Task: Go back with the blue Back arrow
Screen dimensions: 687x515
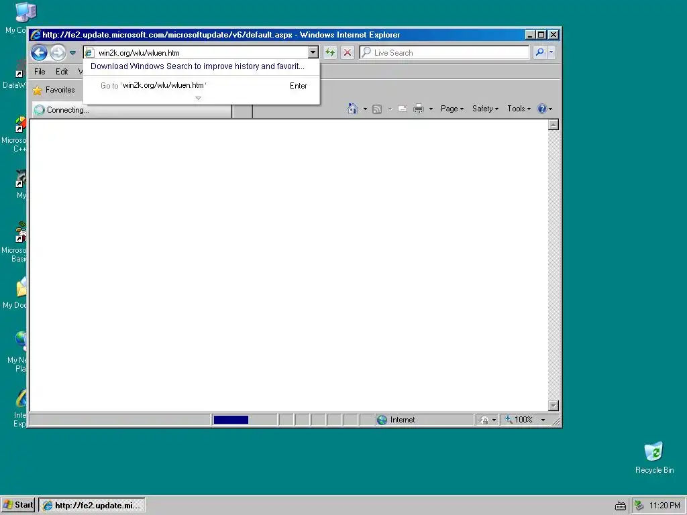Action: [39, 53]
